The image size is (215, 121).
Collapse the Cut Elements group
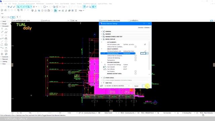point(101,42)
